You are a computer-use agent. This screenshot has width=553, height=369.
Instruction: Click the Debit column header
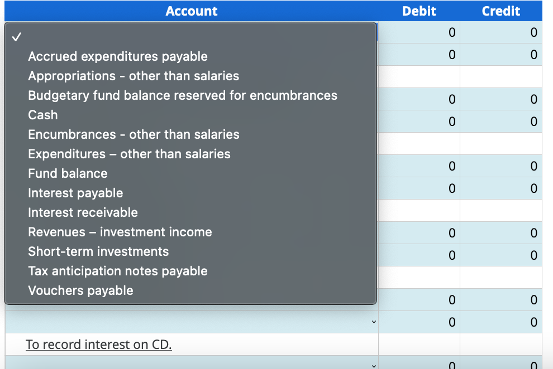pos(419,11)
